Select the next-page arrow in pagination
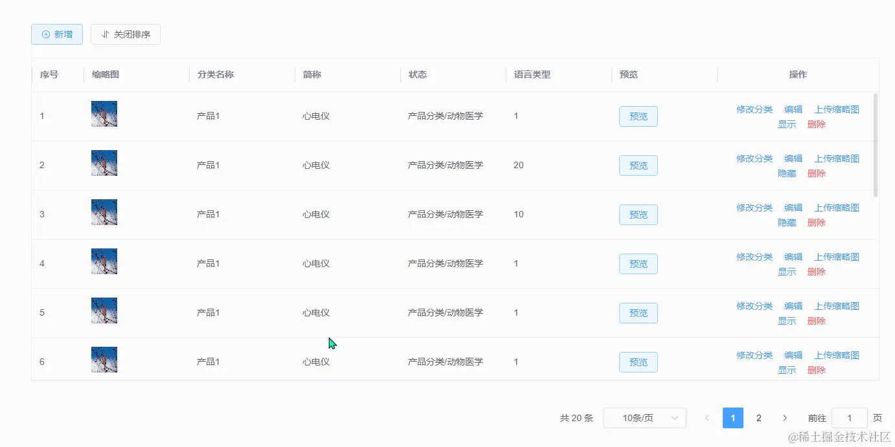The height and width of the screenshot is (447, 895). tap(784, 418)
